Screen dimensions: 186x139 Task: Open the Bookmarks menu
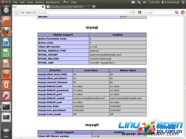coord(53,2)
